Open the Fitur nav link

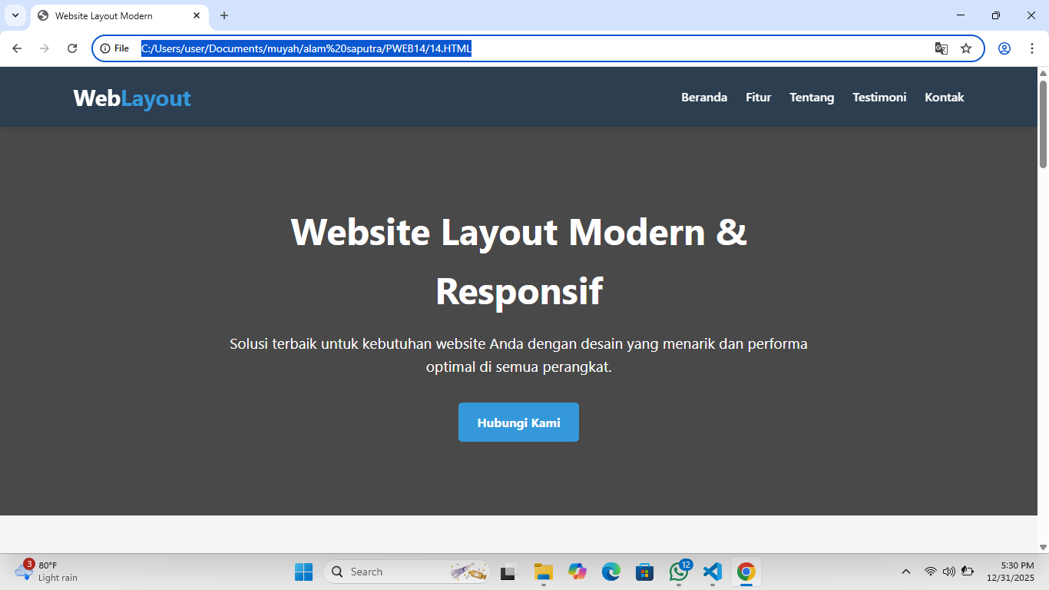[x=758, y=97]
